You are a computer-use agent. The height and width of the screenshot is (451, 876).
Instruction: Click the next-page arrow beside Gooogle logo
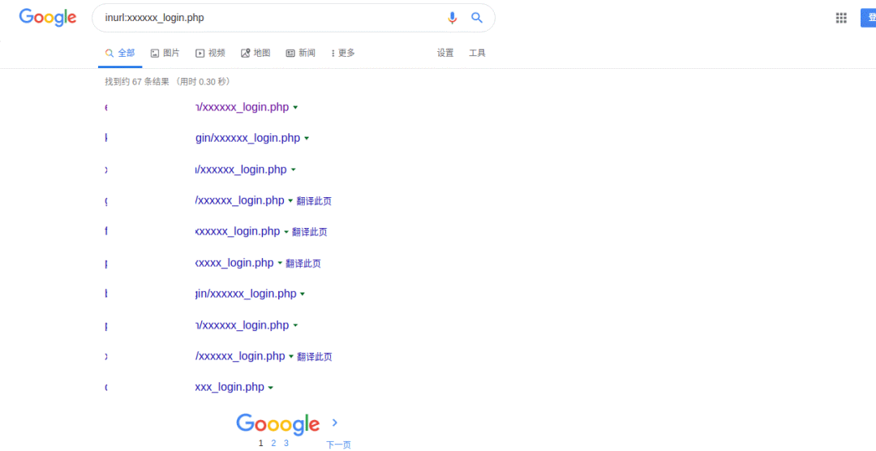(335, 423)
